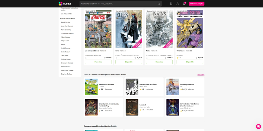The image size is (263, 131).
Task: Select author Grzegorz Rosinski in sidebar
Action: [x=67, y=63]
